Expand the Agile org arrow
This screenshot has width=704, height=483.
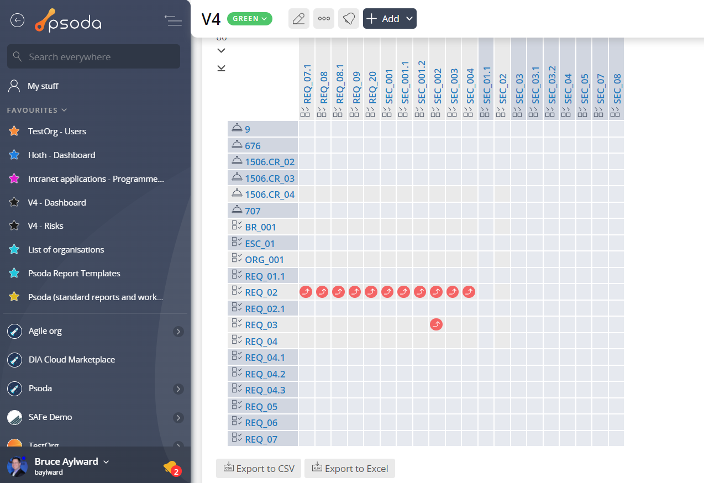[x=178, y=332]
